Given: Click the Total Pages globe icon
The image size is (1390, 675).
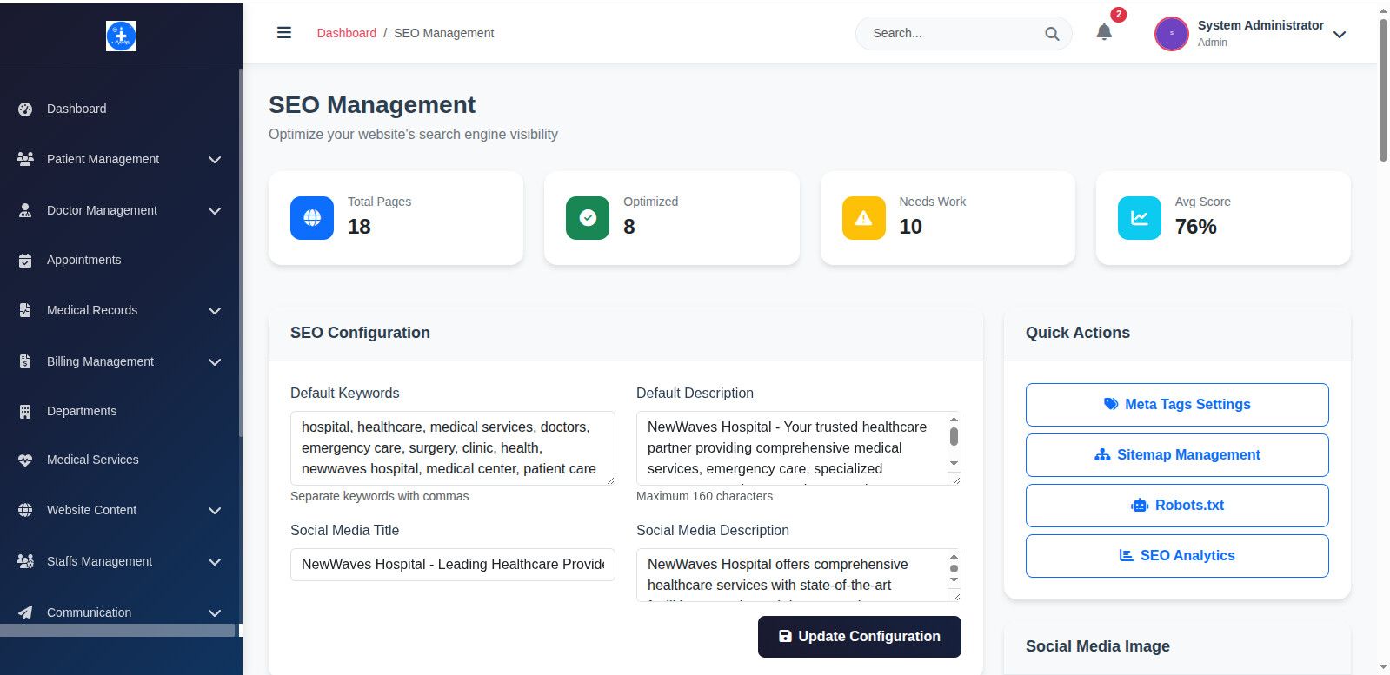Looking at the screenshot, I should (312, 218).
